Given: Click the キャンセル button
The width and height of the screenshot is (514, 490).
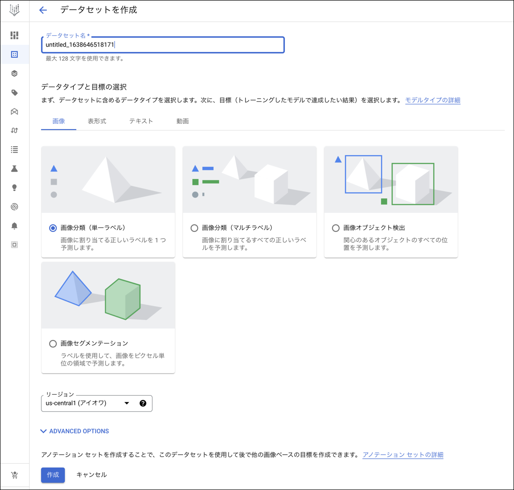Looking at the screenshot, I should pos(92,475).
